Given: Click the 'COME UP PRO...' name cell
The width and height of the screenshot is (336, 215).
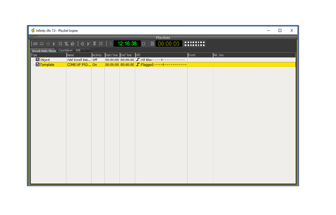Looking at the screenshot, I should (x=79, y=64).
